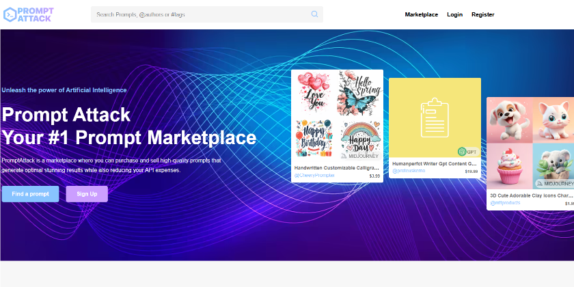Click the Find a prompt button

pyautogui.click(x=30, y=194)
